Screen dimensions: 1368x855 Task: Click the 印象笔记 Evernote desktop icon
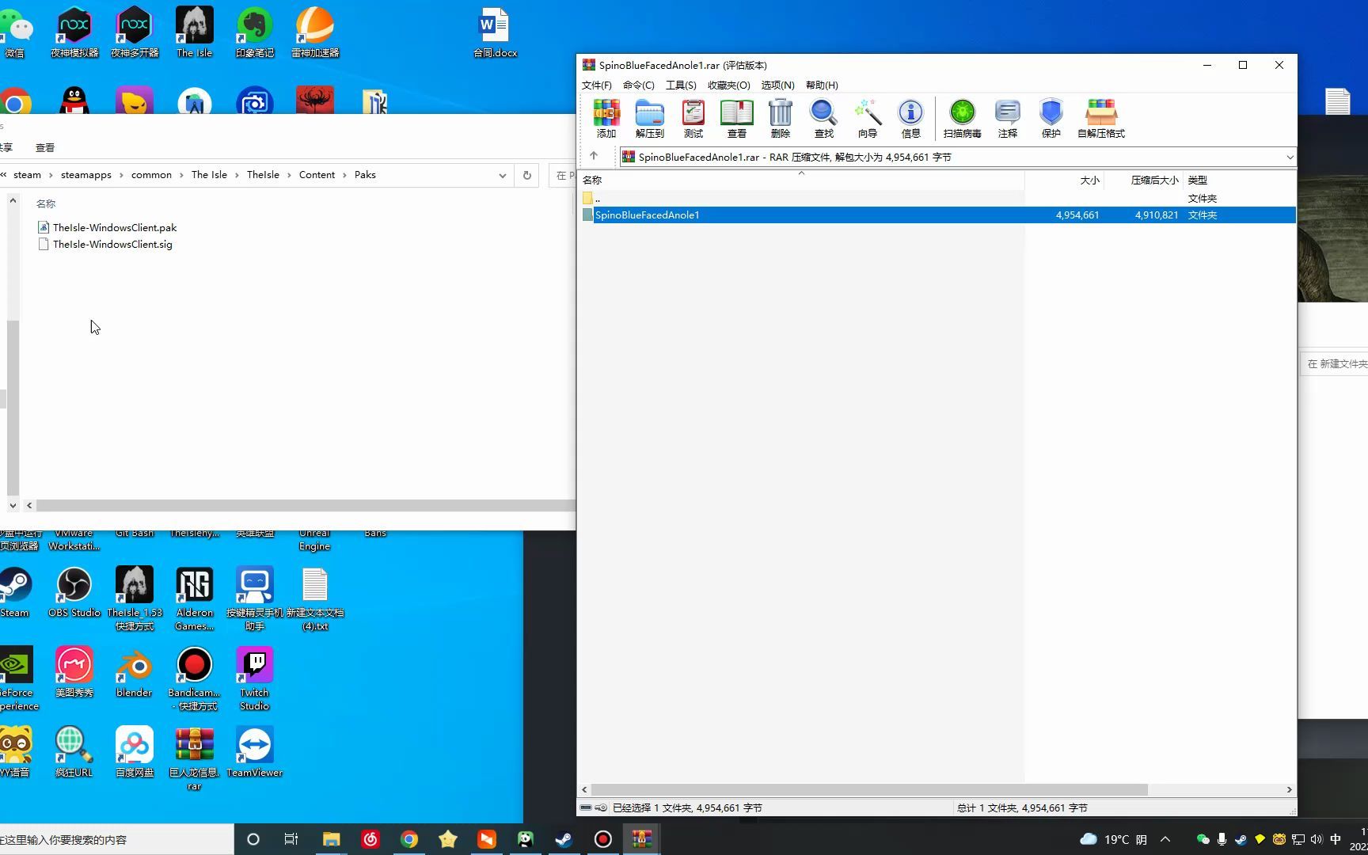(x=254, y=32)
